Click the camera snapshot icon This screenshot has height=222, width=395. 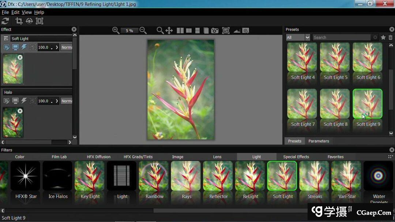tap(215, 31)
